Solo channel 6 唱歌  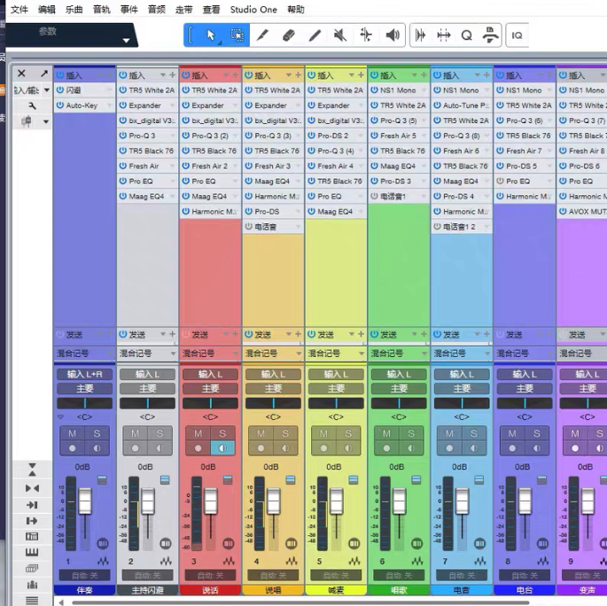tap(411, 434)
